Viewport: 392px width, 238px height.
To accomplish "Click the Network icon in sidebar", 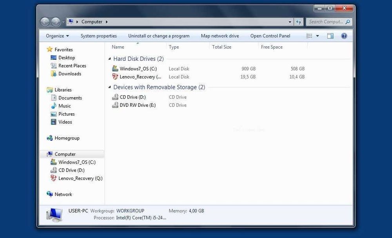I will (49, 194).
